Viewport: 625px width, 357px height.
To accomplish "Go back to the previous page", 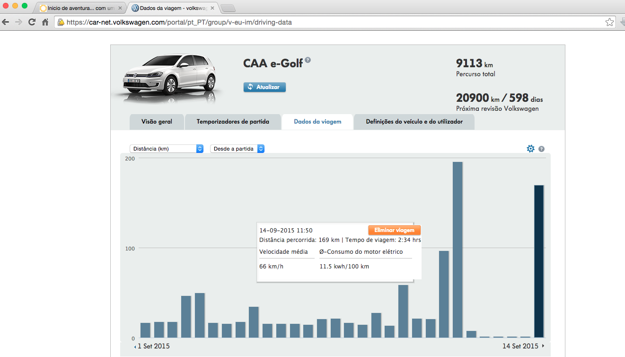I will point(6,22).
